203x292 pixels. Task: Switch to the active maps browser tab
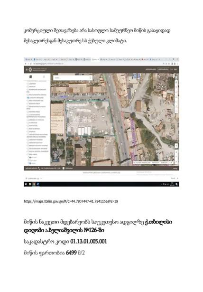tap(95, 60)
